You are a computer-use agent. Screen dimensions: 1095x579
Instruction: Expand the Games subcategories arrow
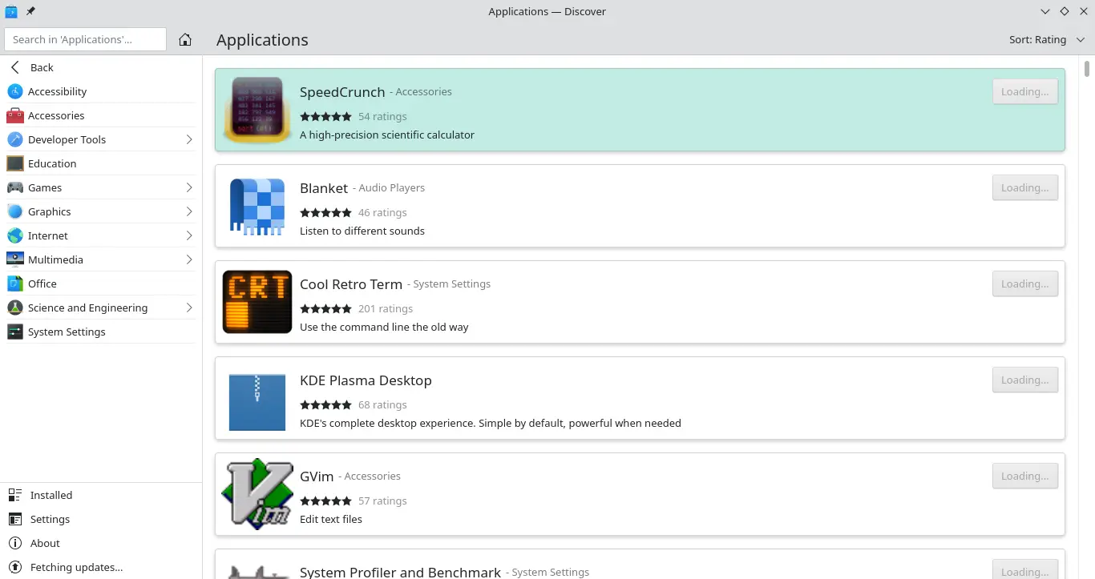point(189,187)
